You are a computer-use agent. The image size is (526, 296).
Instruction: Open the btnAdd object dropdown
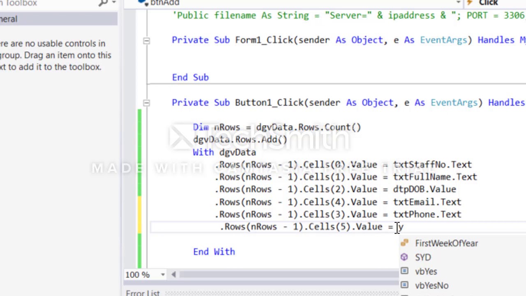pos(458,2)
